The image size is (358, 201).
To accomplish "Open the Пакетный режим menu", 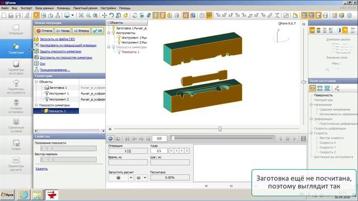I will [85, 8].
